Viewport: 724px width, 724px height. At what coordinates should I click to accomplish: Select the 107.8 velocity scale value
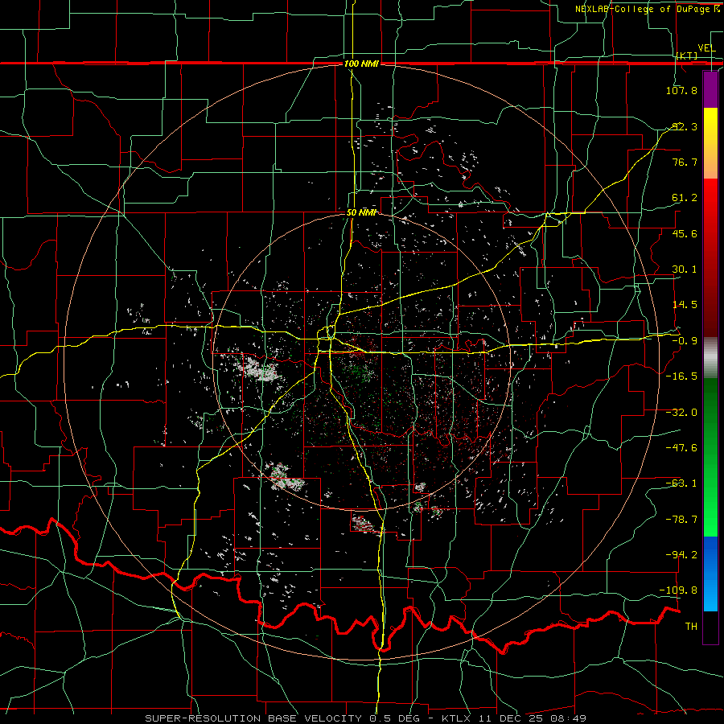pyautogui.click(x=681, y=90)
